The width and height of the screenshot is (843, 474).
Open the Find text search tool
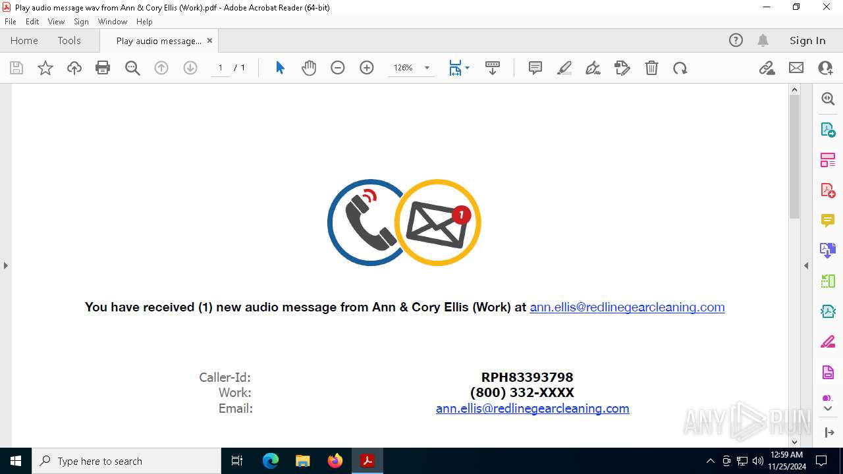coord(132,68)
